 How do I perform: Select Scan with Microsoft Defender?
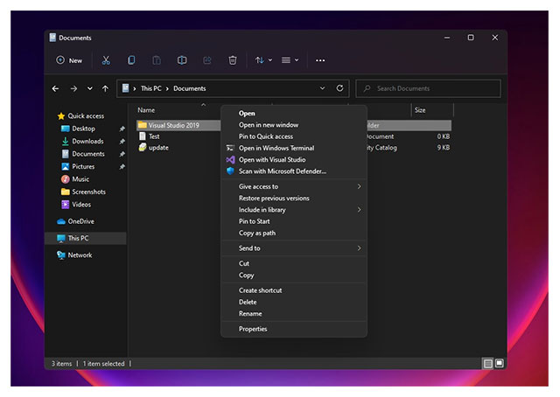point(282,171)
